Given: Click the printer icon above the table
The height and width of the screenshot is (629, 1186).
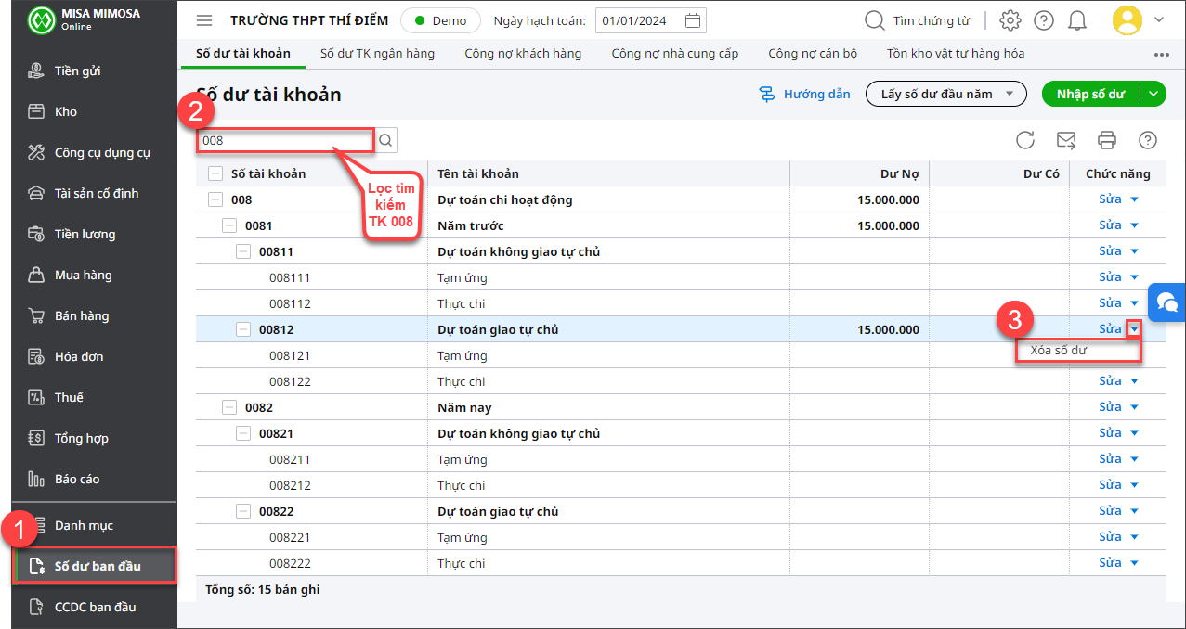Looking at the screenshot, I should [1106, 140].
